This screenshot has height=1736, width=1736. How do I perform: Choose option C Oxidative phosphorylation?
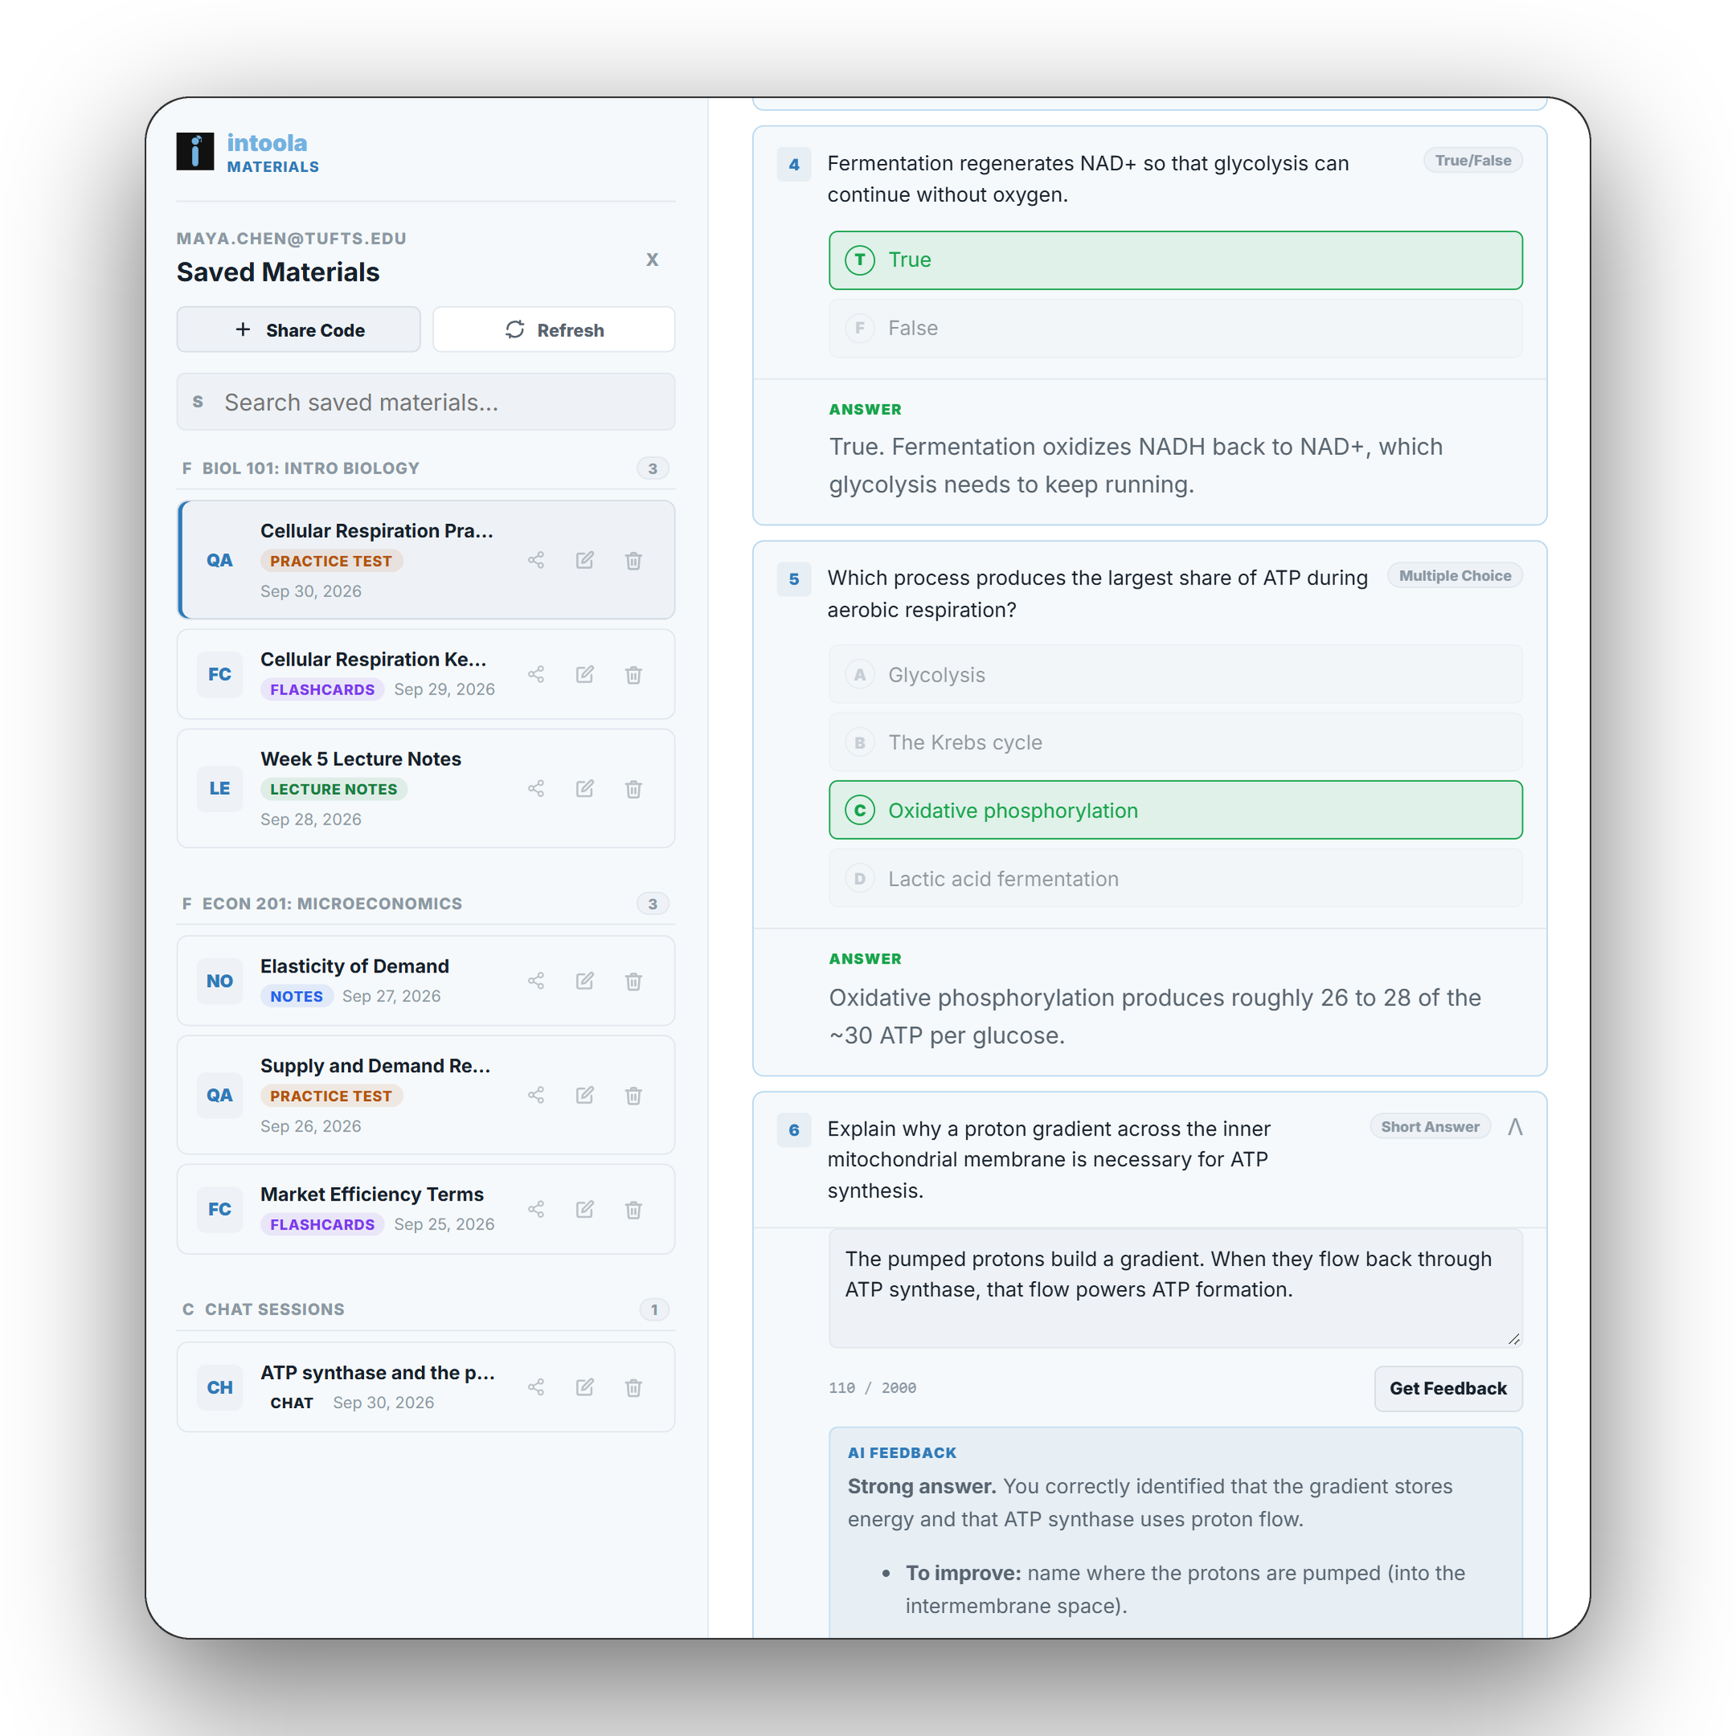pos(1175,810)
